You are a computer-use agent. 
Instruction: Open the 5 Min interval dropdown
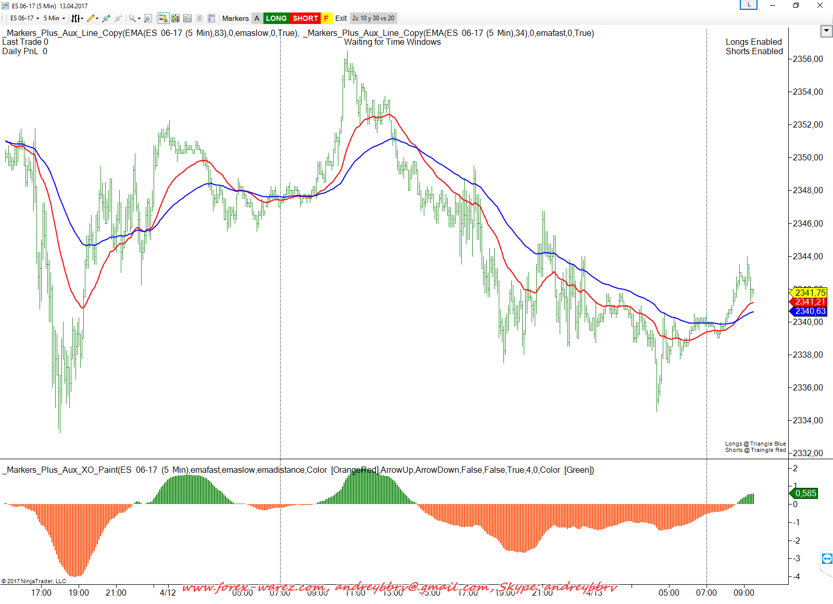[x=54, y=18]
